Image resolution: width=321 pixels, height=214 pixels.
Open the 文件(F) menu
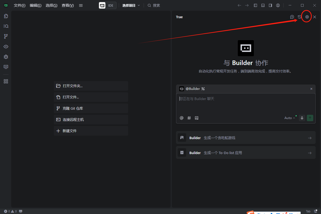(x=20, y=5)
